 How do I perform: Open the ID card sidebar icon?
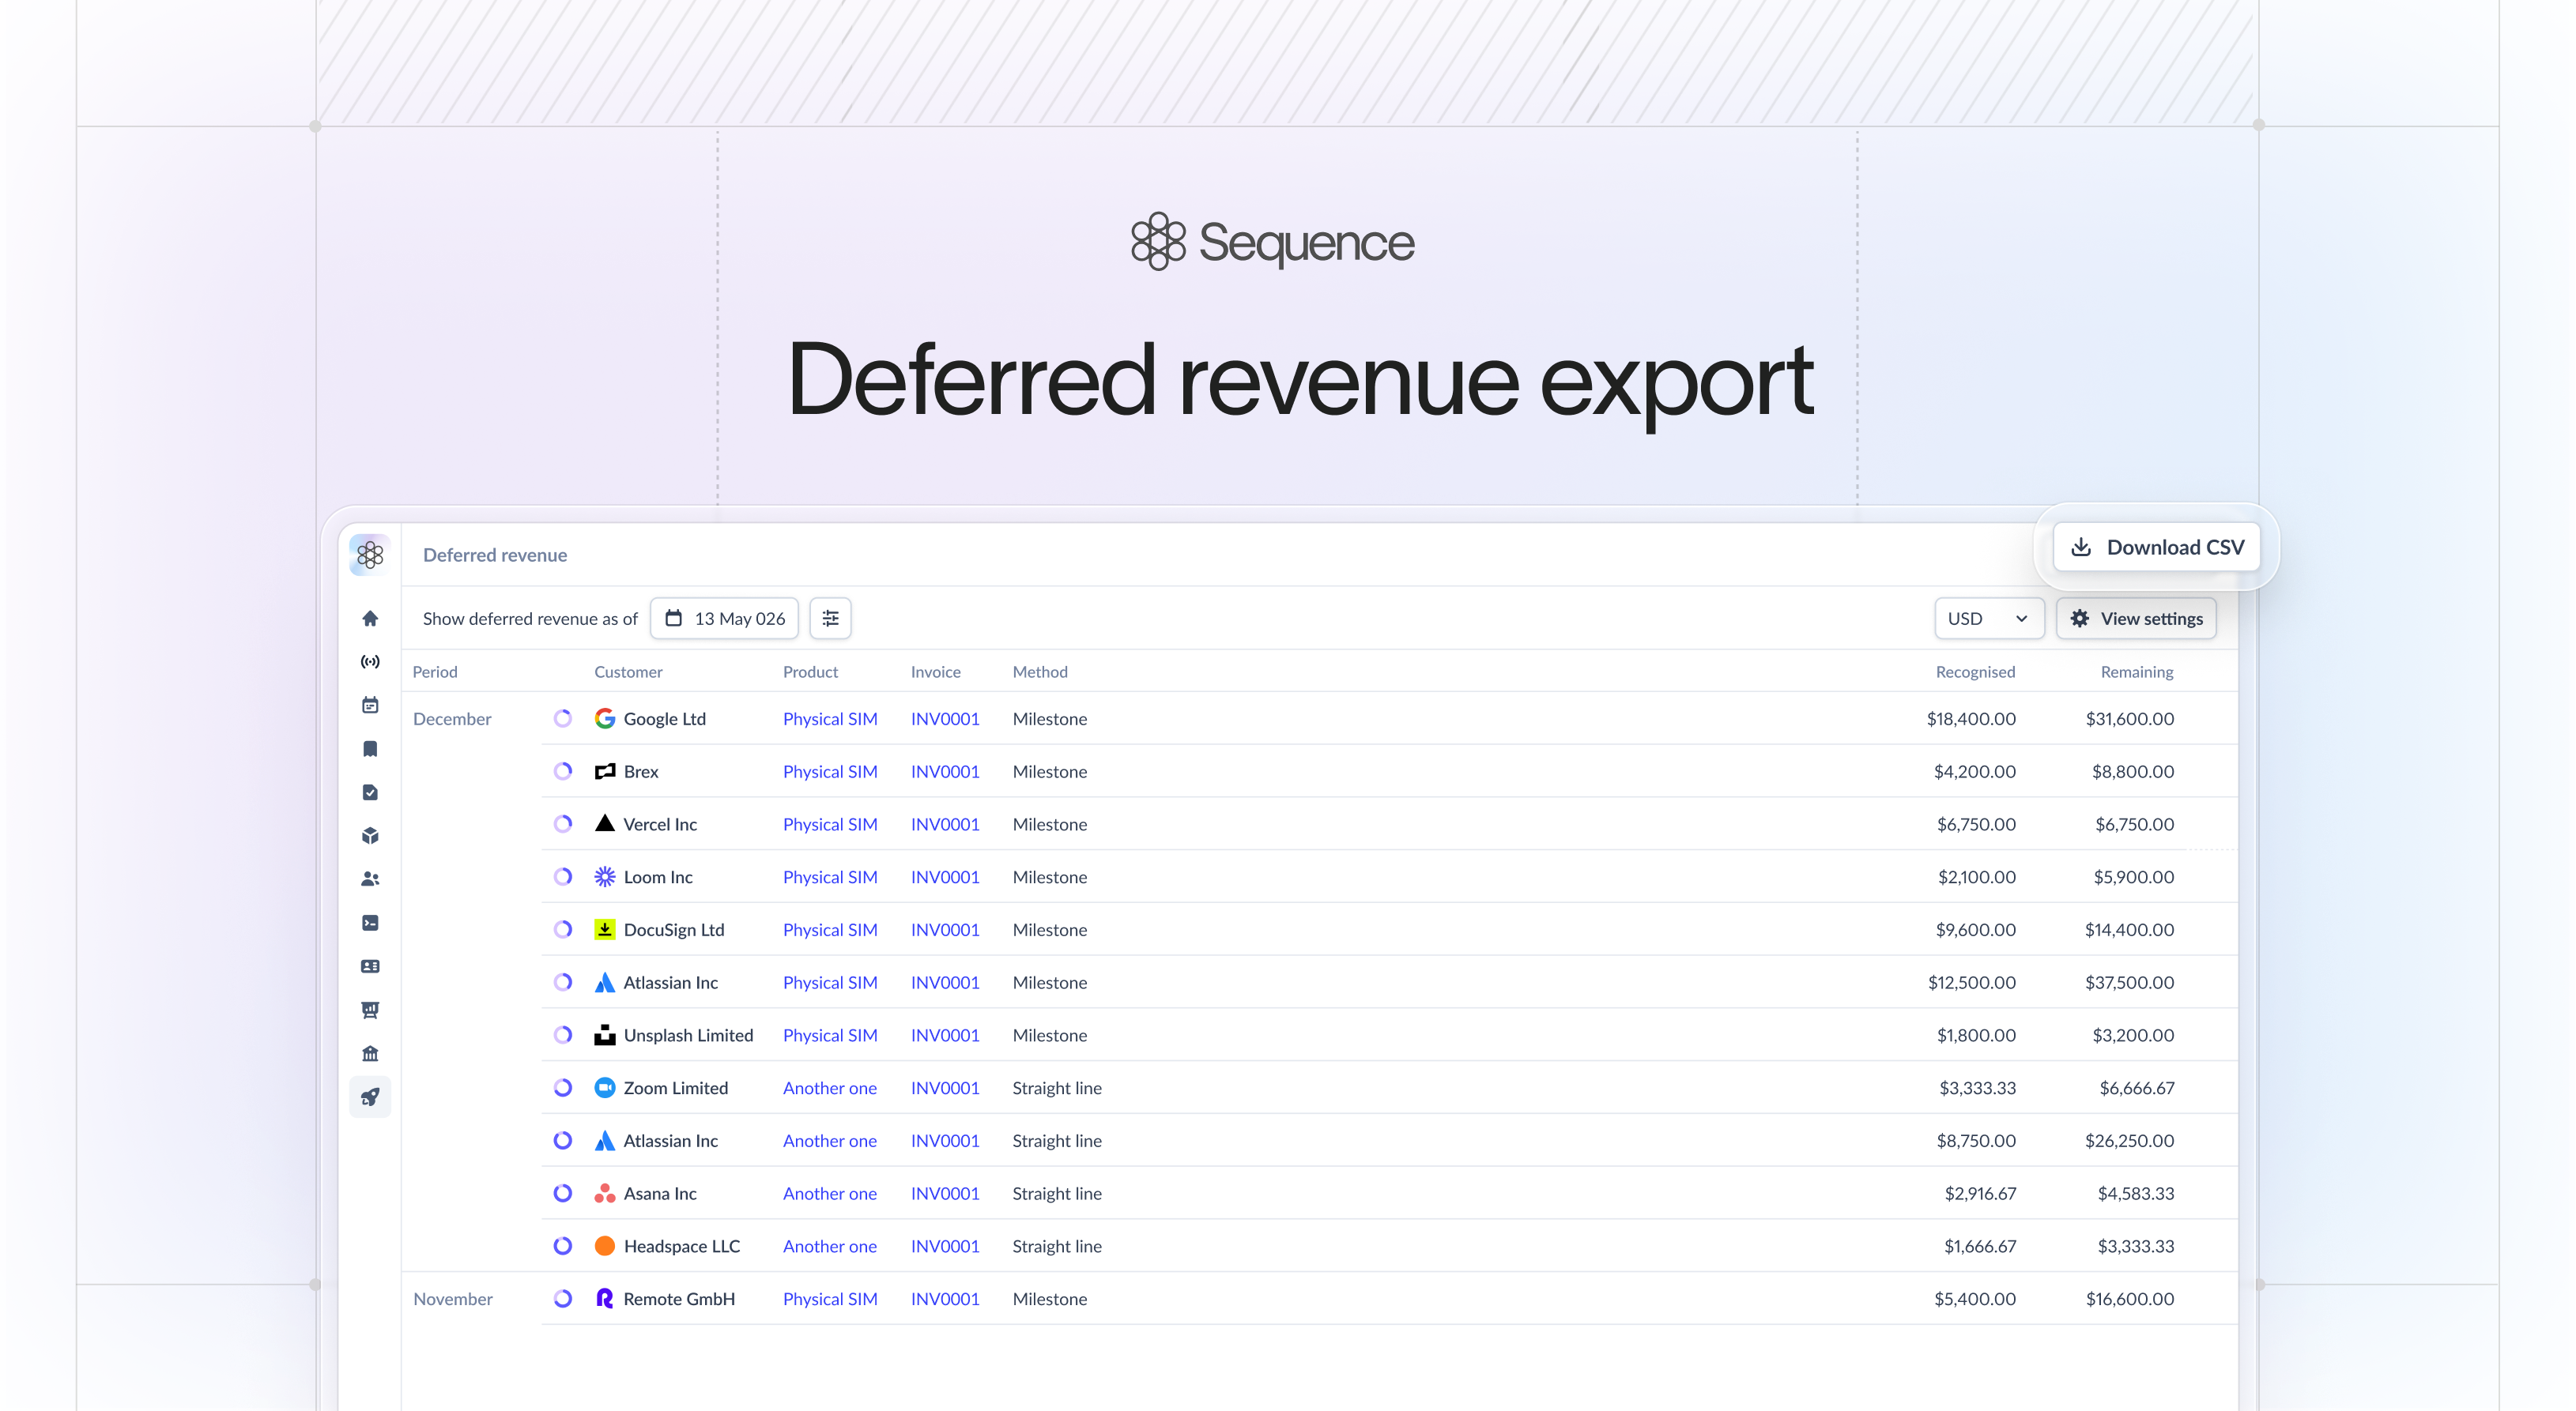pyautogui.click(x=370, y=966)
